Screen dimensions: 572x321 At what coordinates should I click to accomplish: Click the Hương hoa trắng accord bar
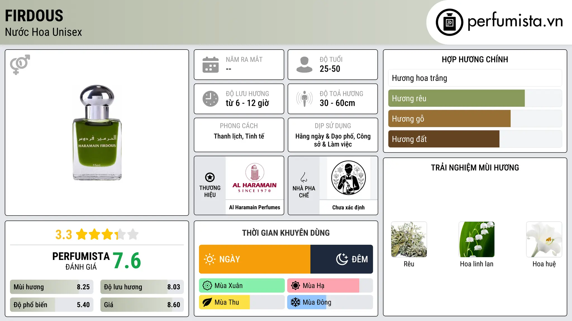[x=475, y=78]
